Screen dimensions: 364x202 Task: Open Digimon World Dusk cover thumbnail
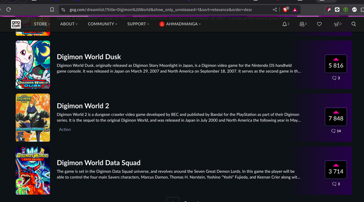[x=33, y=64]
